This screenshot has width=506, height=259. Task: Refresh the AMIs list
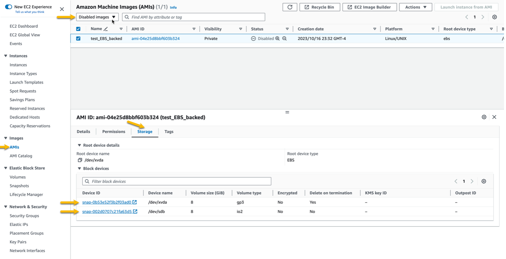click(x=290, y=7)
